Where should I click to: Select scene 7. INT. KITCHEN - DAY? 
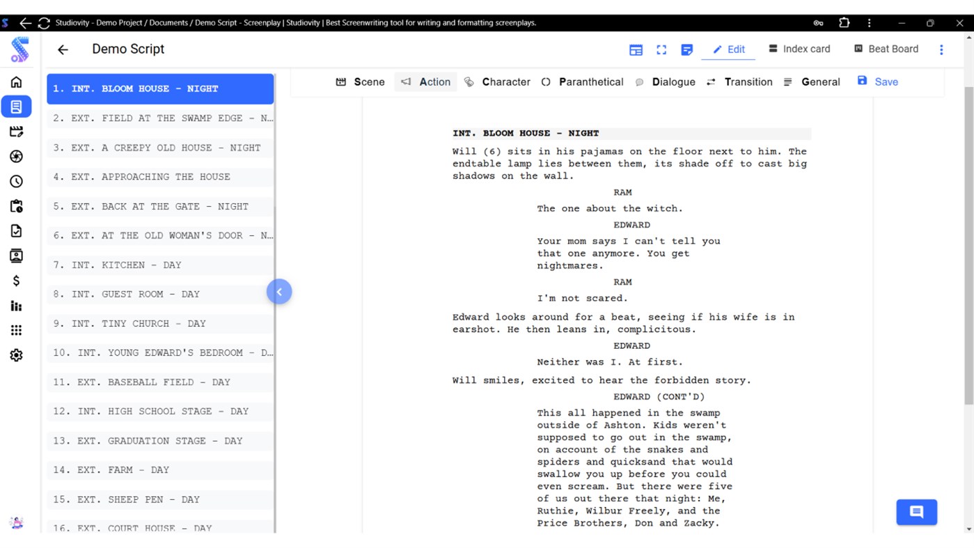coord(160,265)
